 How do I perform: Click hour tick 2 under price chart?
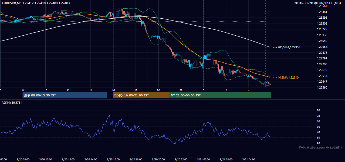(x=226, y=90)
